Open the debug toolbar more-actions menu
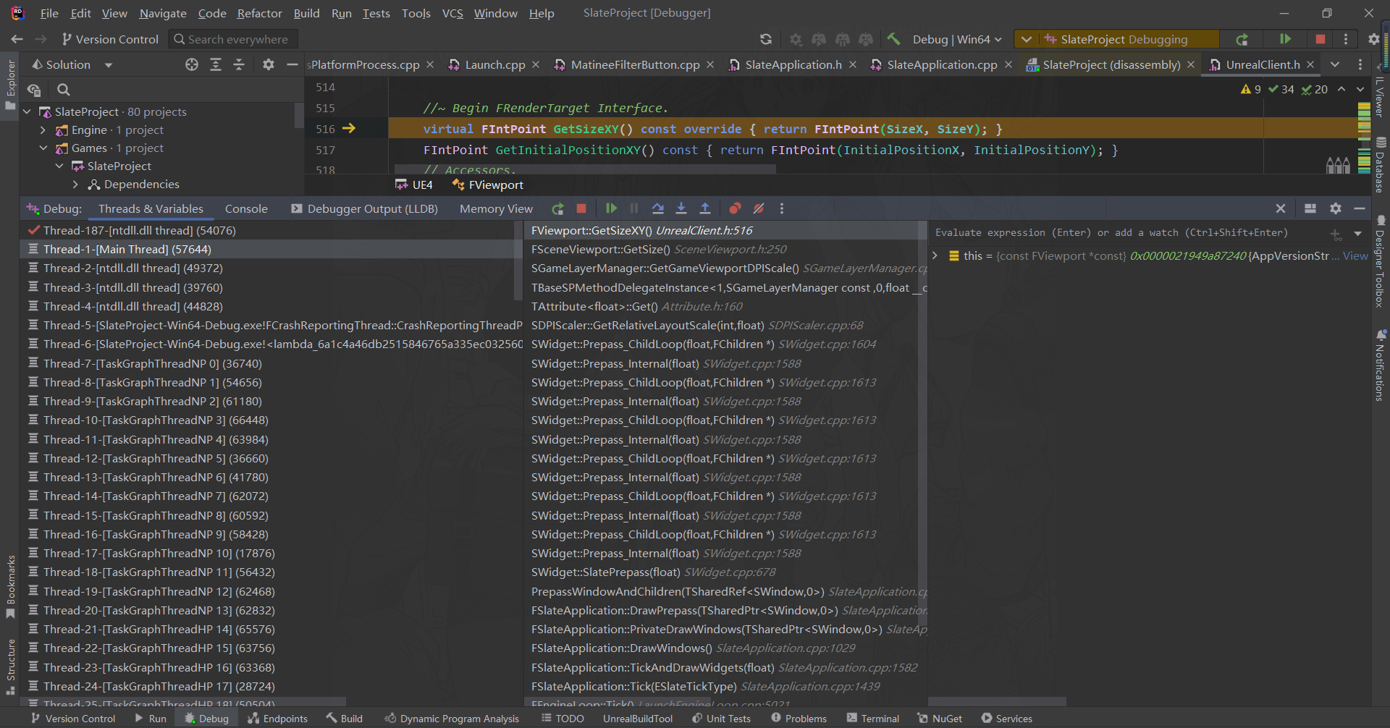1390x728 pixels. 782,208
